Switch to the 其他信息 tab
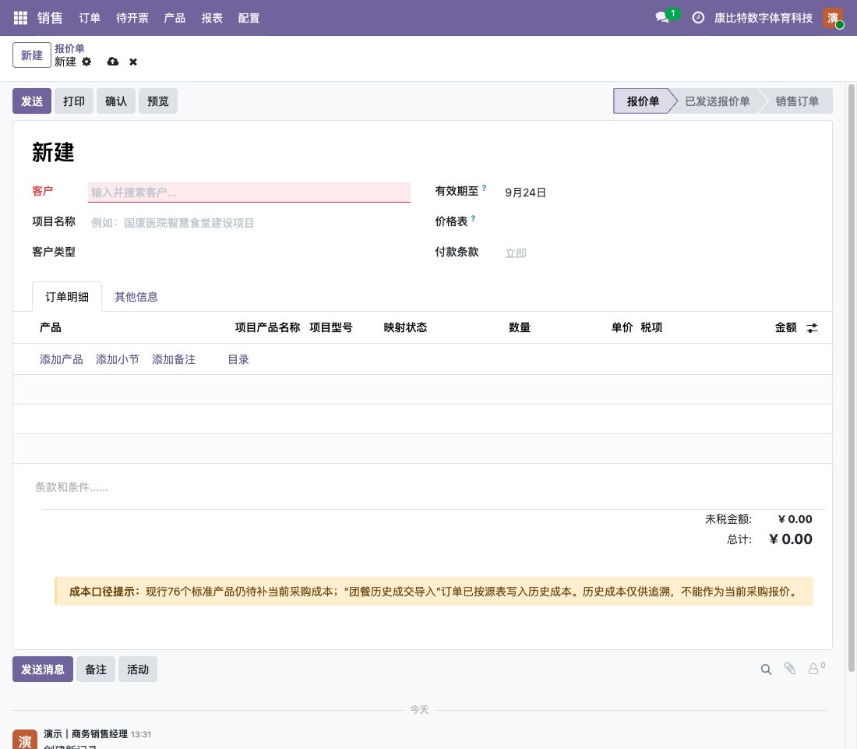Image resolution: width=857 pixels, height=749 pixels. 136,297
